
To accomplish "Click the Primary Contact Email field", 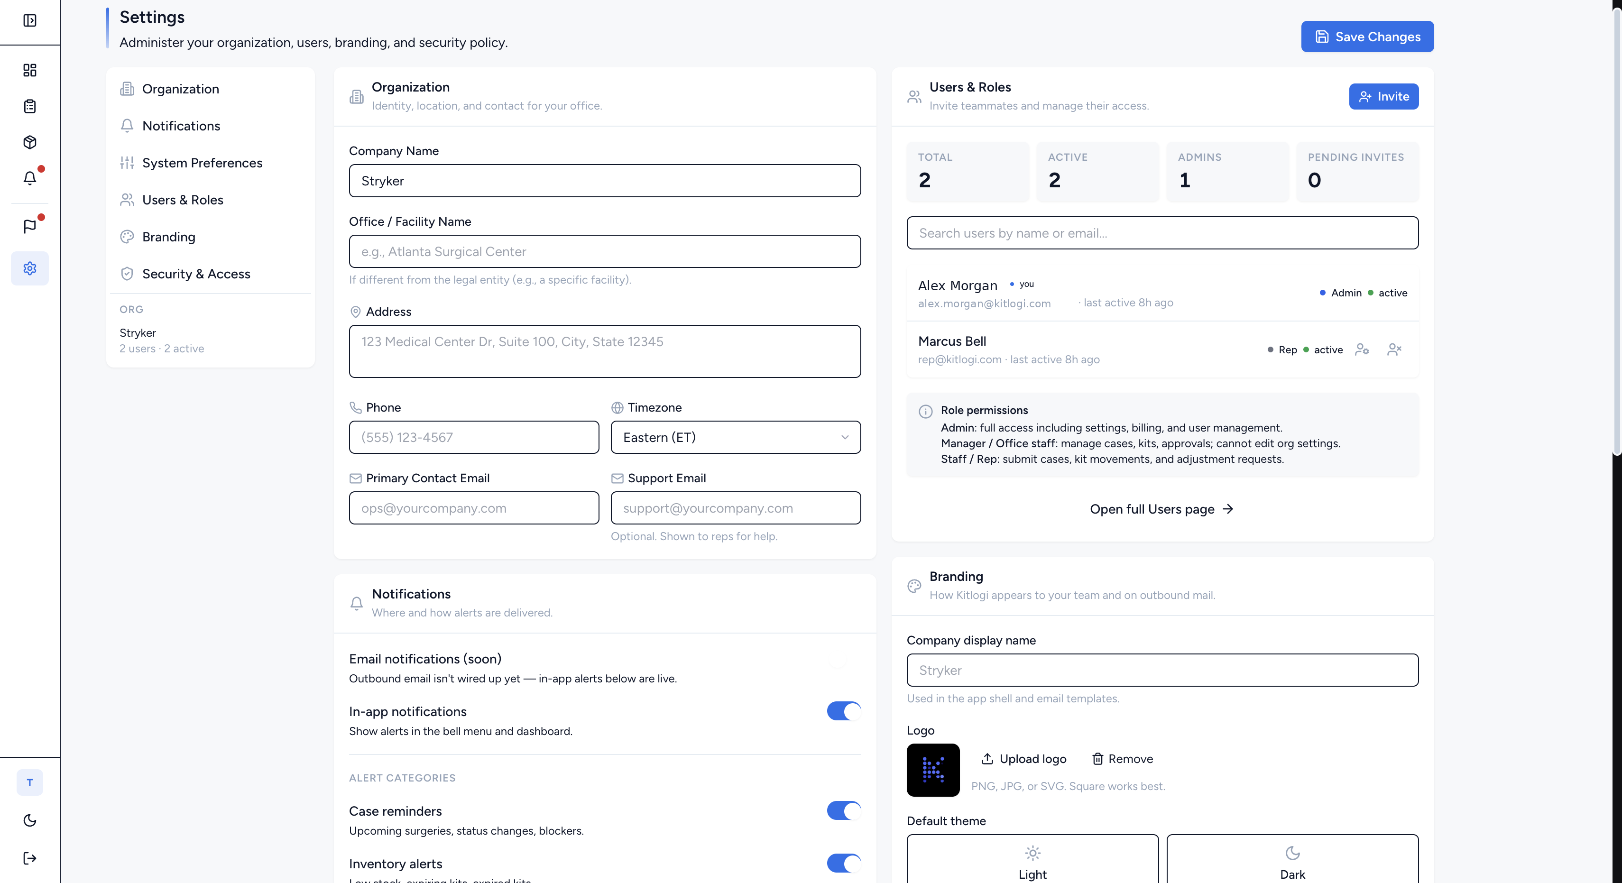I will click(x=473, y=507).
